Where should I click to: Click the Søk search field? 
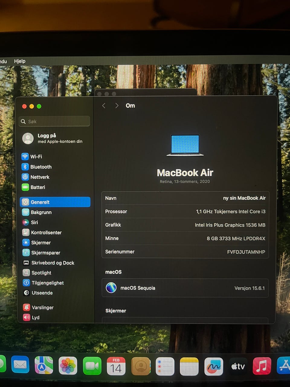click(54, 121)
